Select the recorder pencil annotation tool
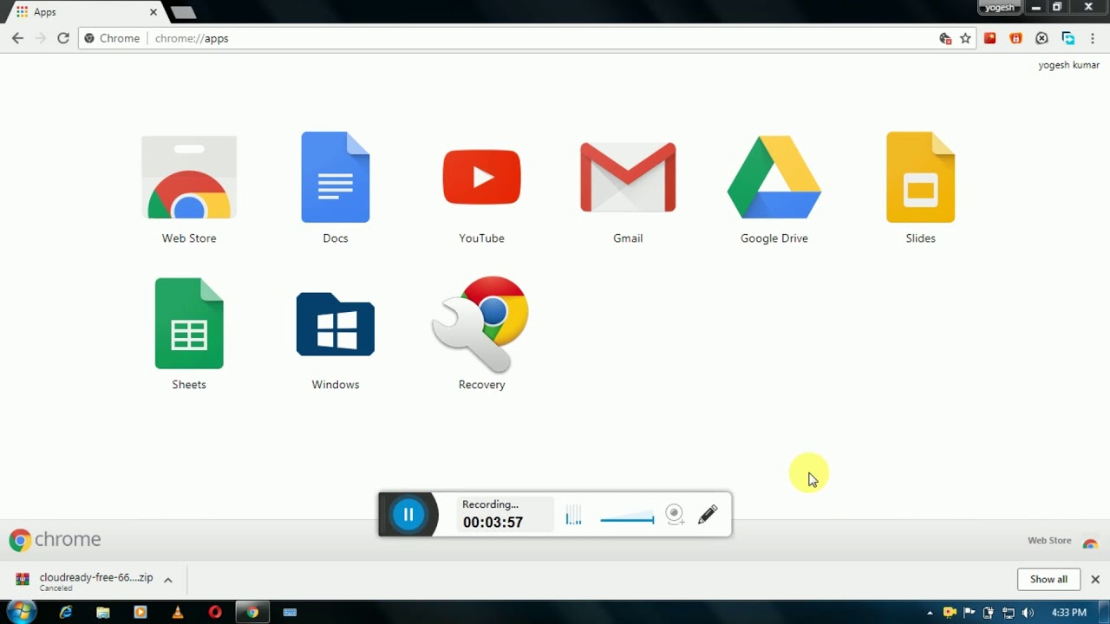 click(708, 515)
